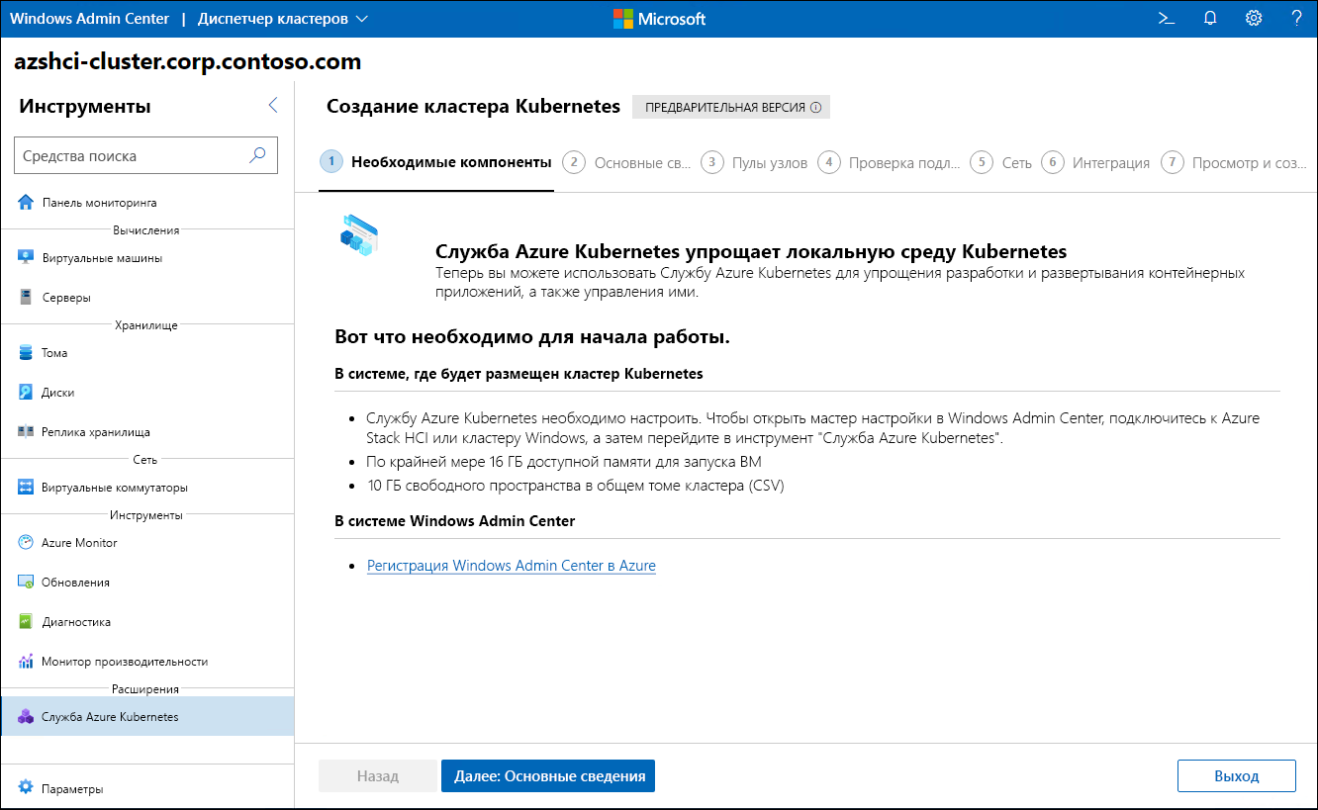Open Параметры at the sidebar bottom
1318x810 pixels.
click(147, 789)
